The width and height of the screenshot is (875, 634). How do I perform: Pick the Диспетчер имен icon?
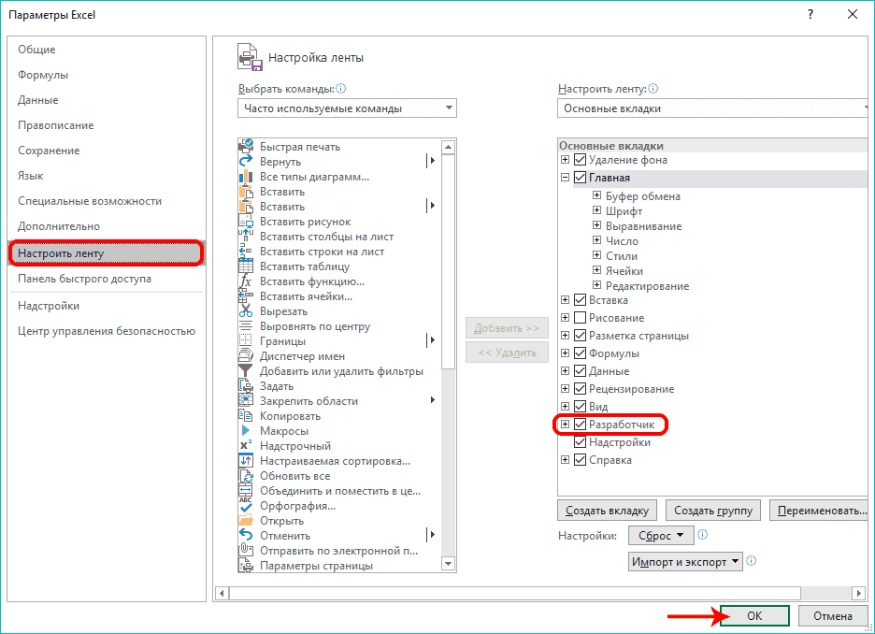click(x=246, y=356)
